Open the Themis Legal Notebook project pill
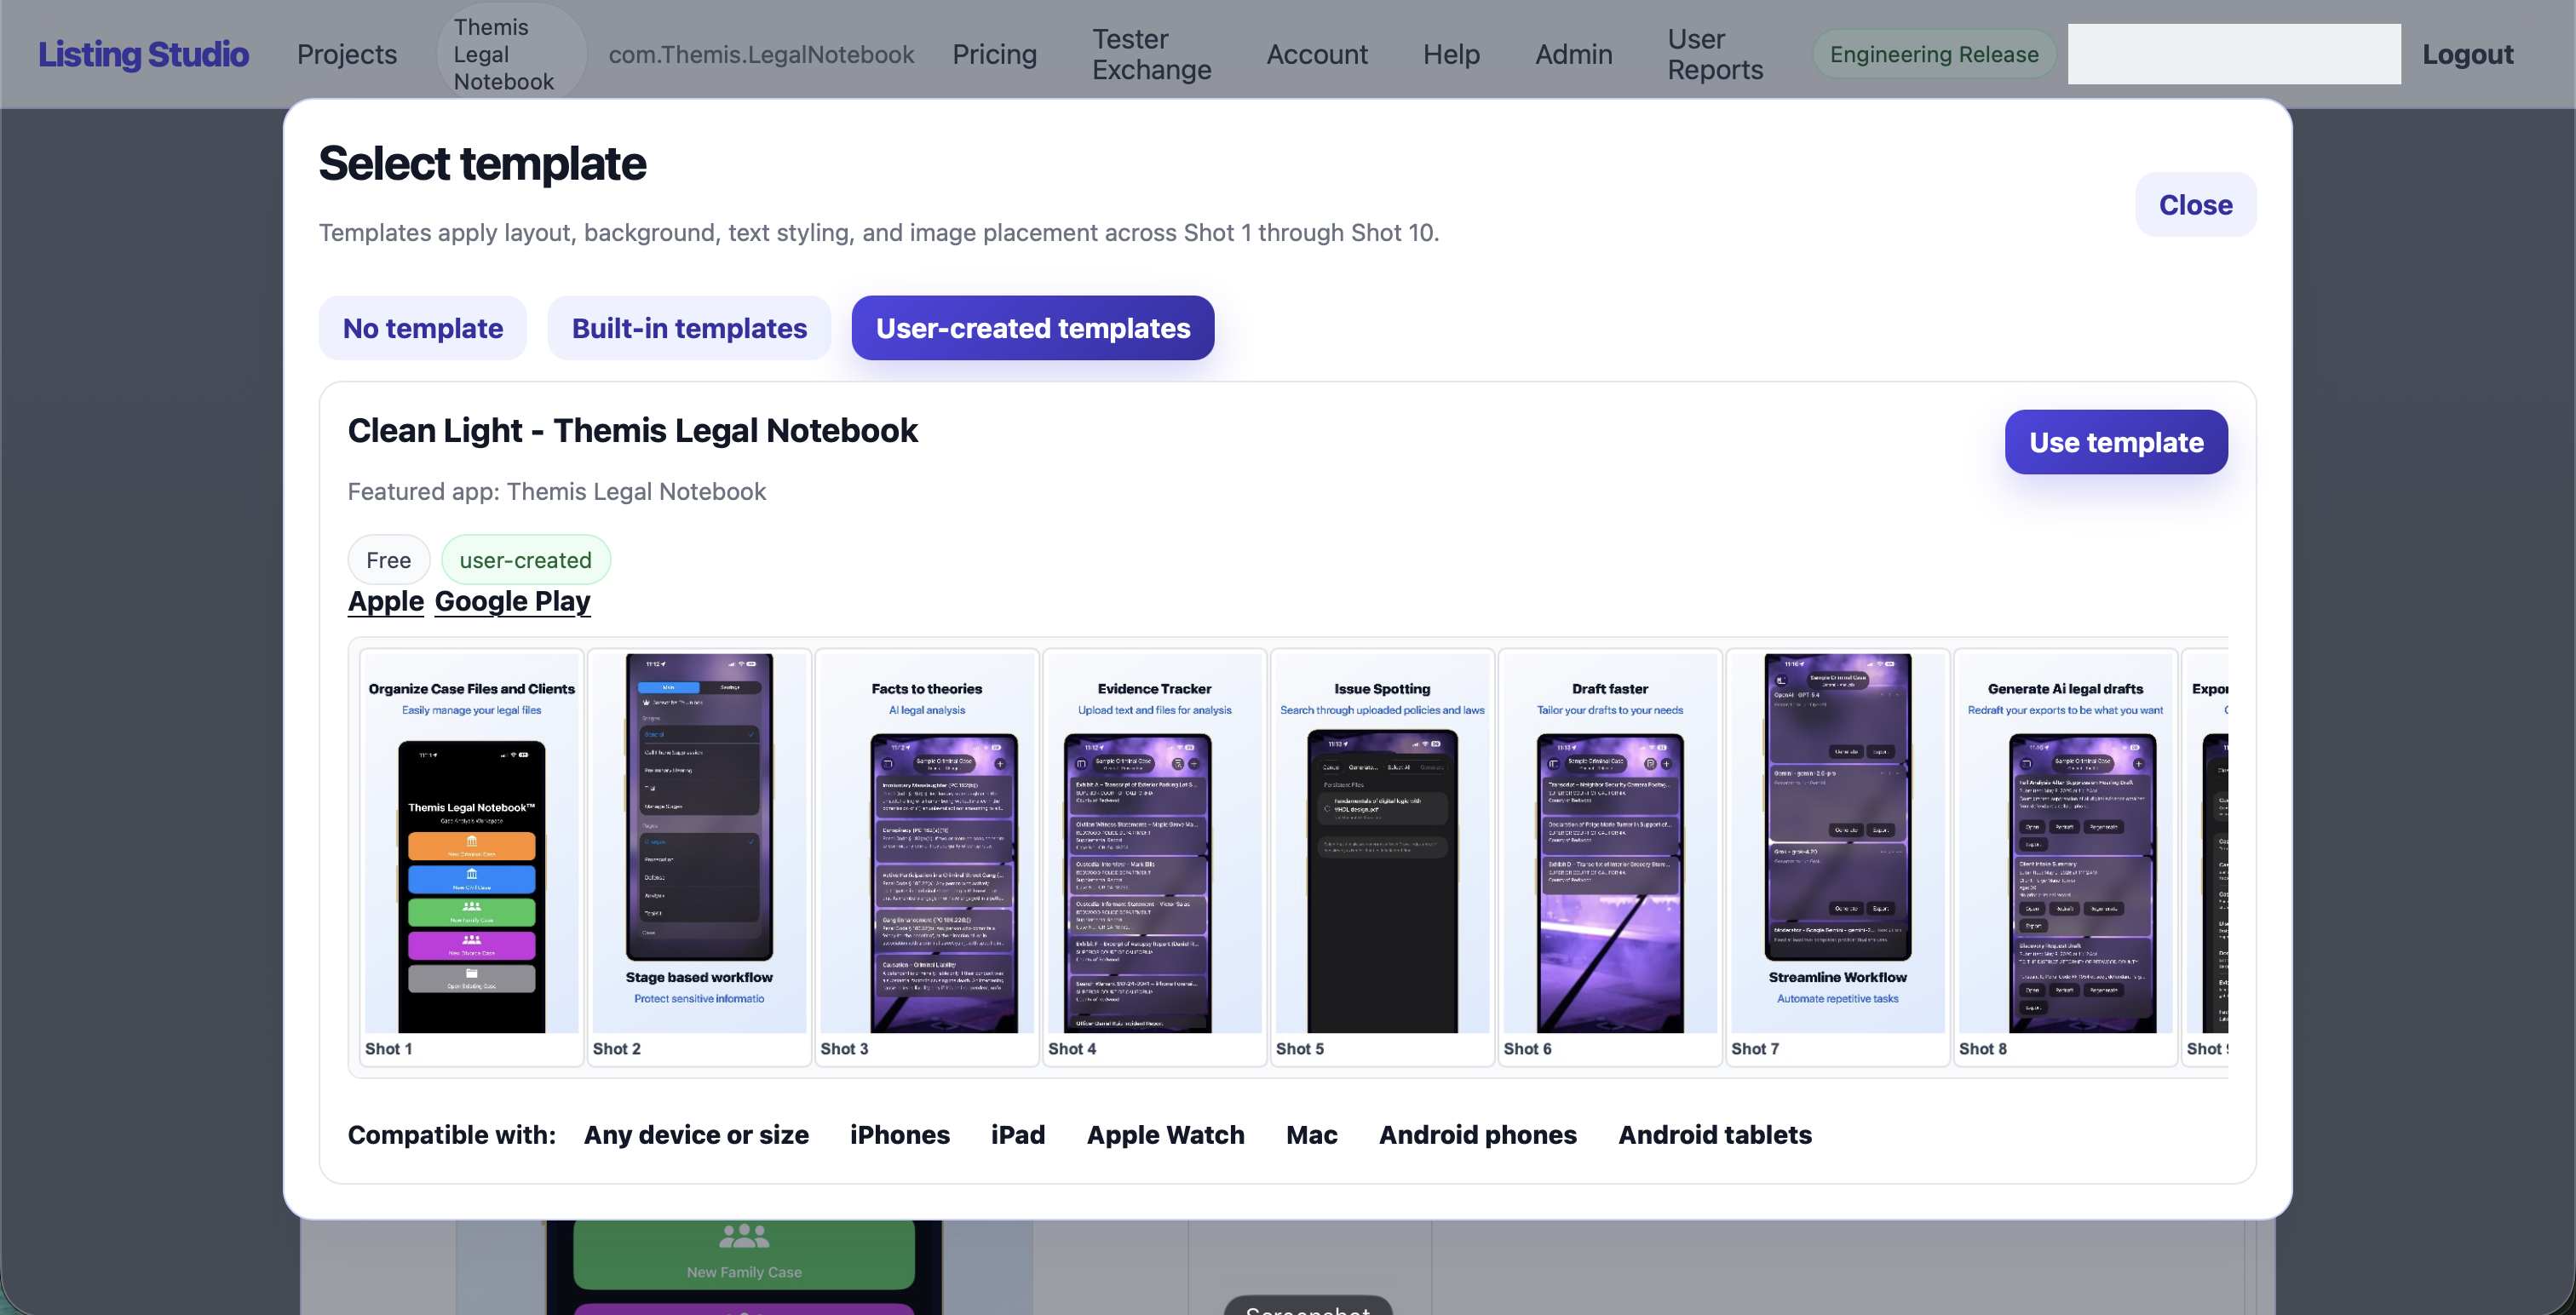The image size is (2576, 1315). click(x=511, y=54)
